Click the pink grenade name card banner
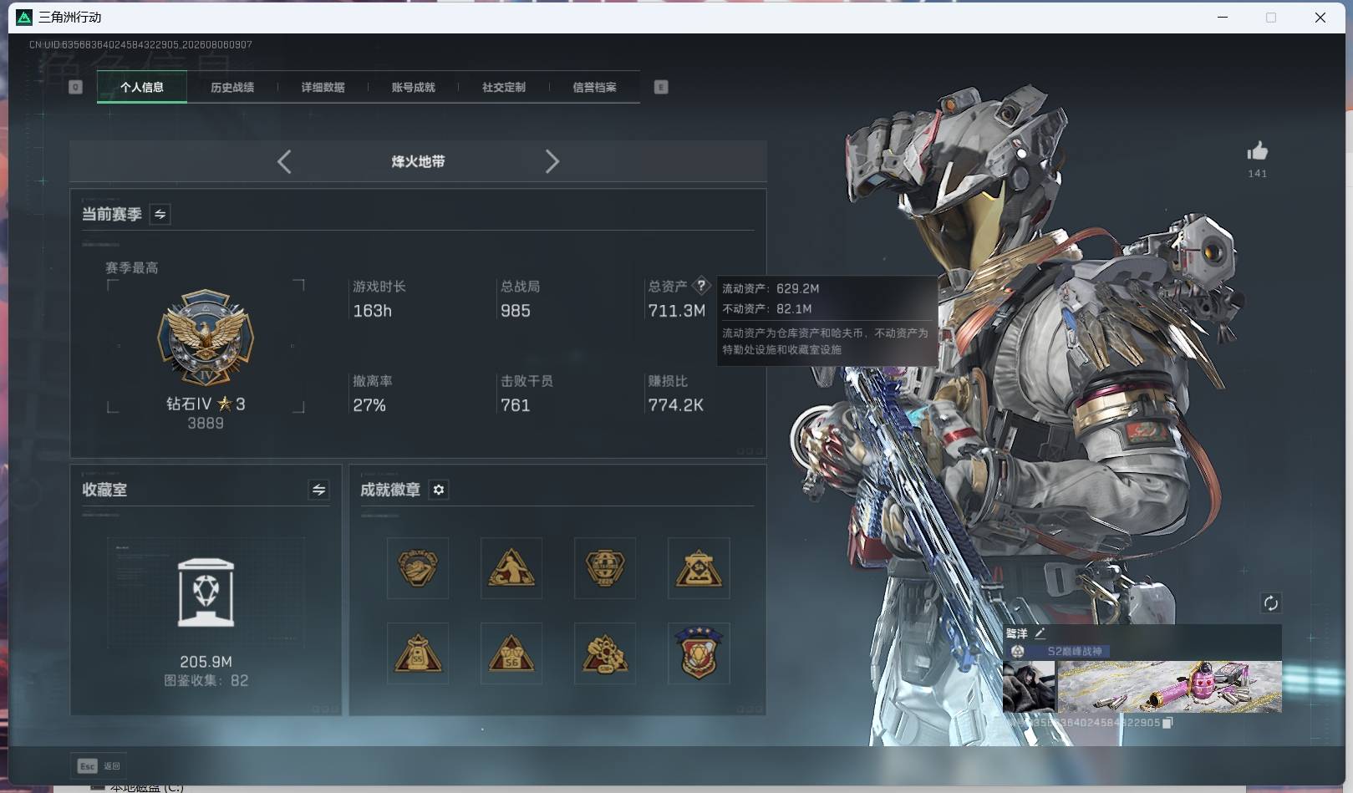Image resolution: width=1353 pixels, height=793 pixels. point(1169,687)
